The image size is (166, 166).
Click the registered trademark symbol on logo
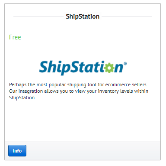125,64
